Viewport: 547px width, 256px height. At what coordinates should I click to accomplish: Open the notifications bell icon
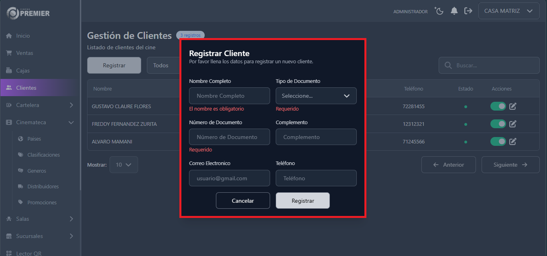click(x=454, y=11)
